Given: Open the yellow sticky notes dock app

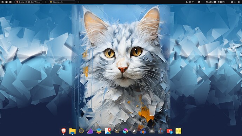Looking at the screenshot, I should tap(179, 131).
